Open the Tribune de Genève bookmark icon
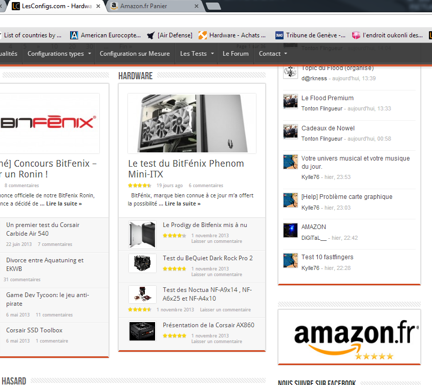 tap(279, 35)
